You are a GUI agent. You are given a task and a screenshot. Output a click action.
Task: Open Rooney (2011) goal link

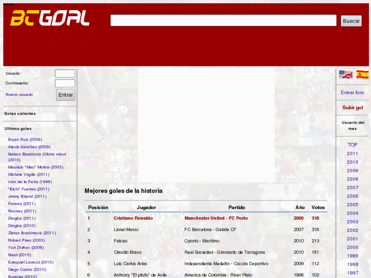(22, 211)
